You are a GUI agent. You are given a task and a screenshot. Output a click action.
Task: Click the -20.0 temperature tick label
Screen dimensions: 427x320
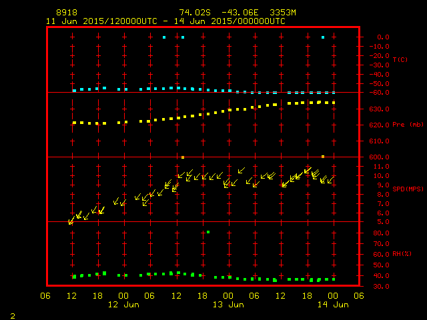380,56
